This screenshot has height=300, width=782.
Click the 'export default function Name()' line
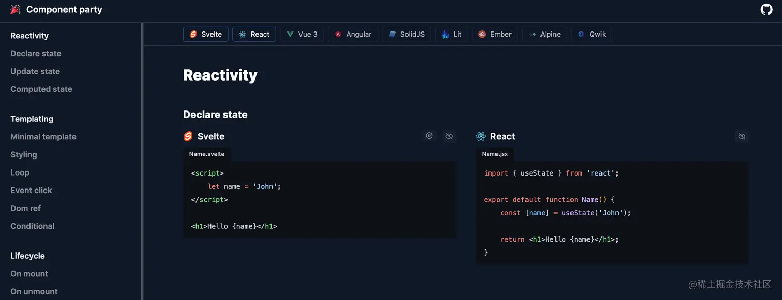(x=549, y=199)
